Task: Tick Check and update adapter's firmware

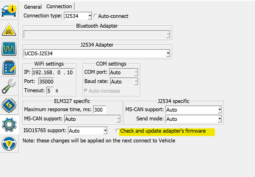Action: click(117, 131)
